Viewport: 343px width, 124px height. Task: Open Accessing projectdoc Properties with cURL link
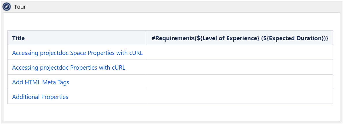pyautogui.click(x=68, y=68)
